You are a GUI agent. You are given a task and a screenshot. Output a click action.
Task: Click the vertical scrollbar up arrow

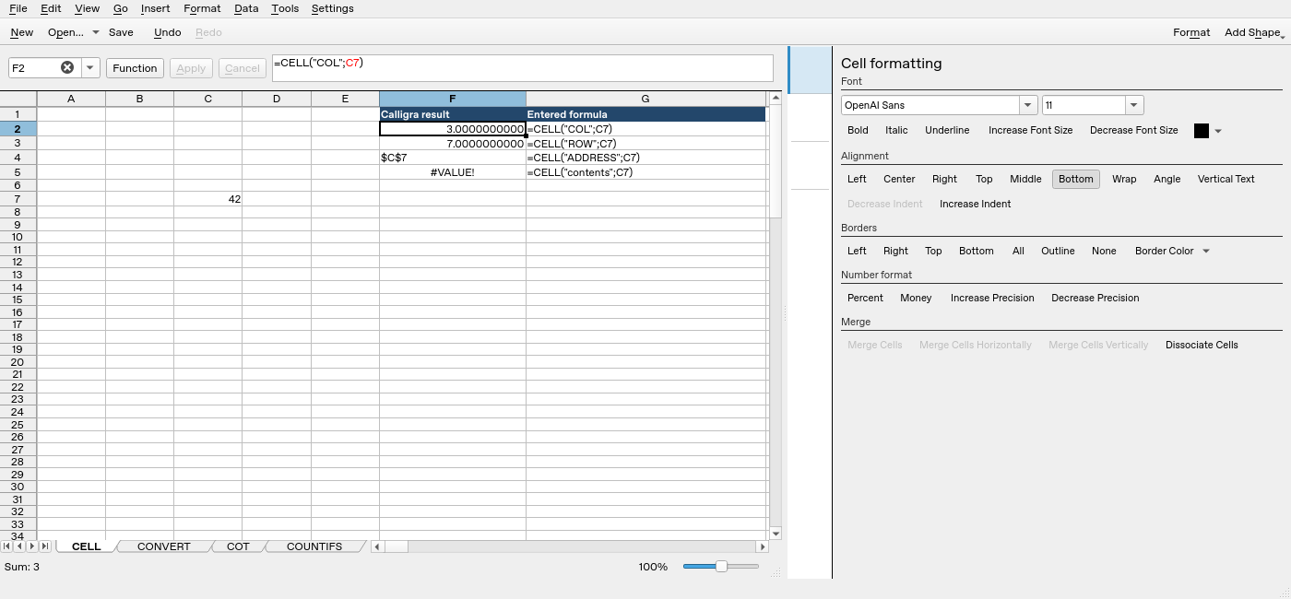coord(776,98)
